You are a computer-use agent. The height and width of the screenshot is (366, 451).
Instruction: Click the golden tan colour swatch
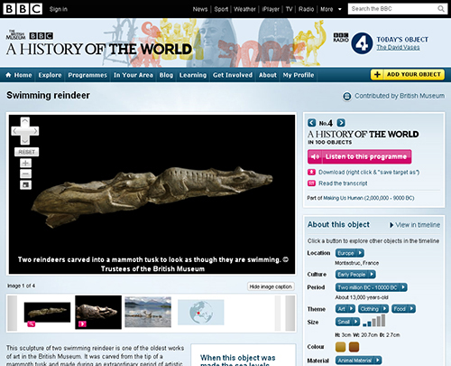point(341,347)
